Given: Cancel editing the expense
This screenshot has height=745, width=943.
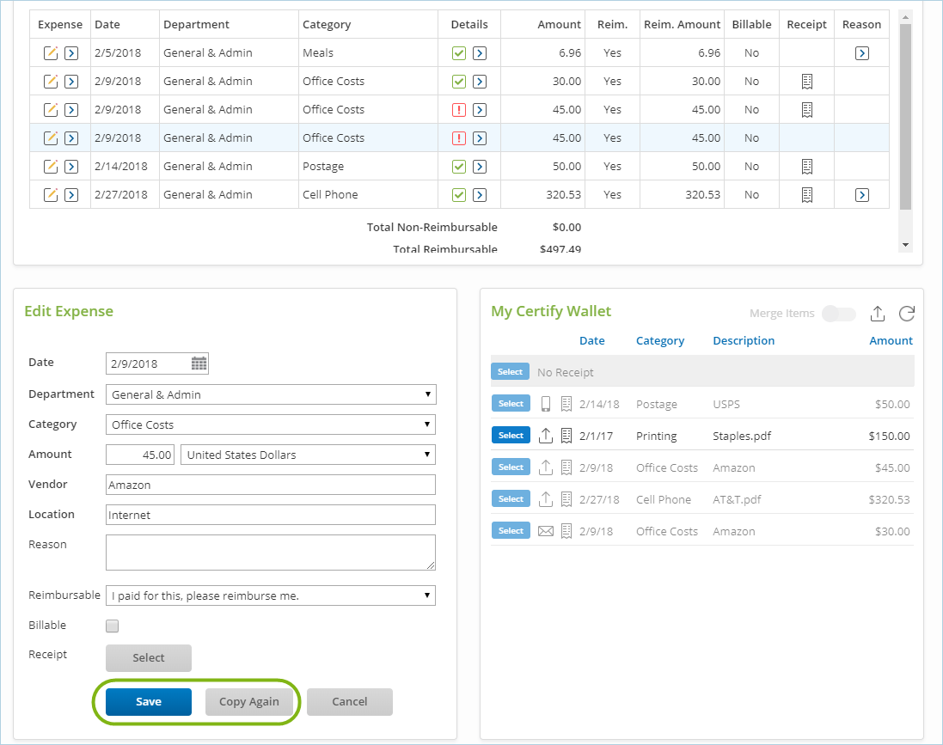Looking at the screenshot, I should pyautogui.click(x=349, y=702).
